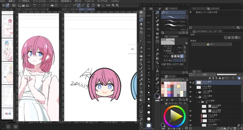Select the Text tool letter A in left palette
The image size is (243, 130).
click(x=141, y=84)
